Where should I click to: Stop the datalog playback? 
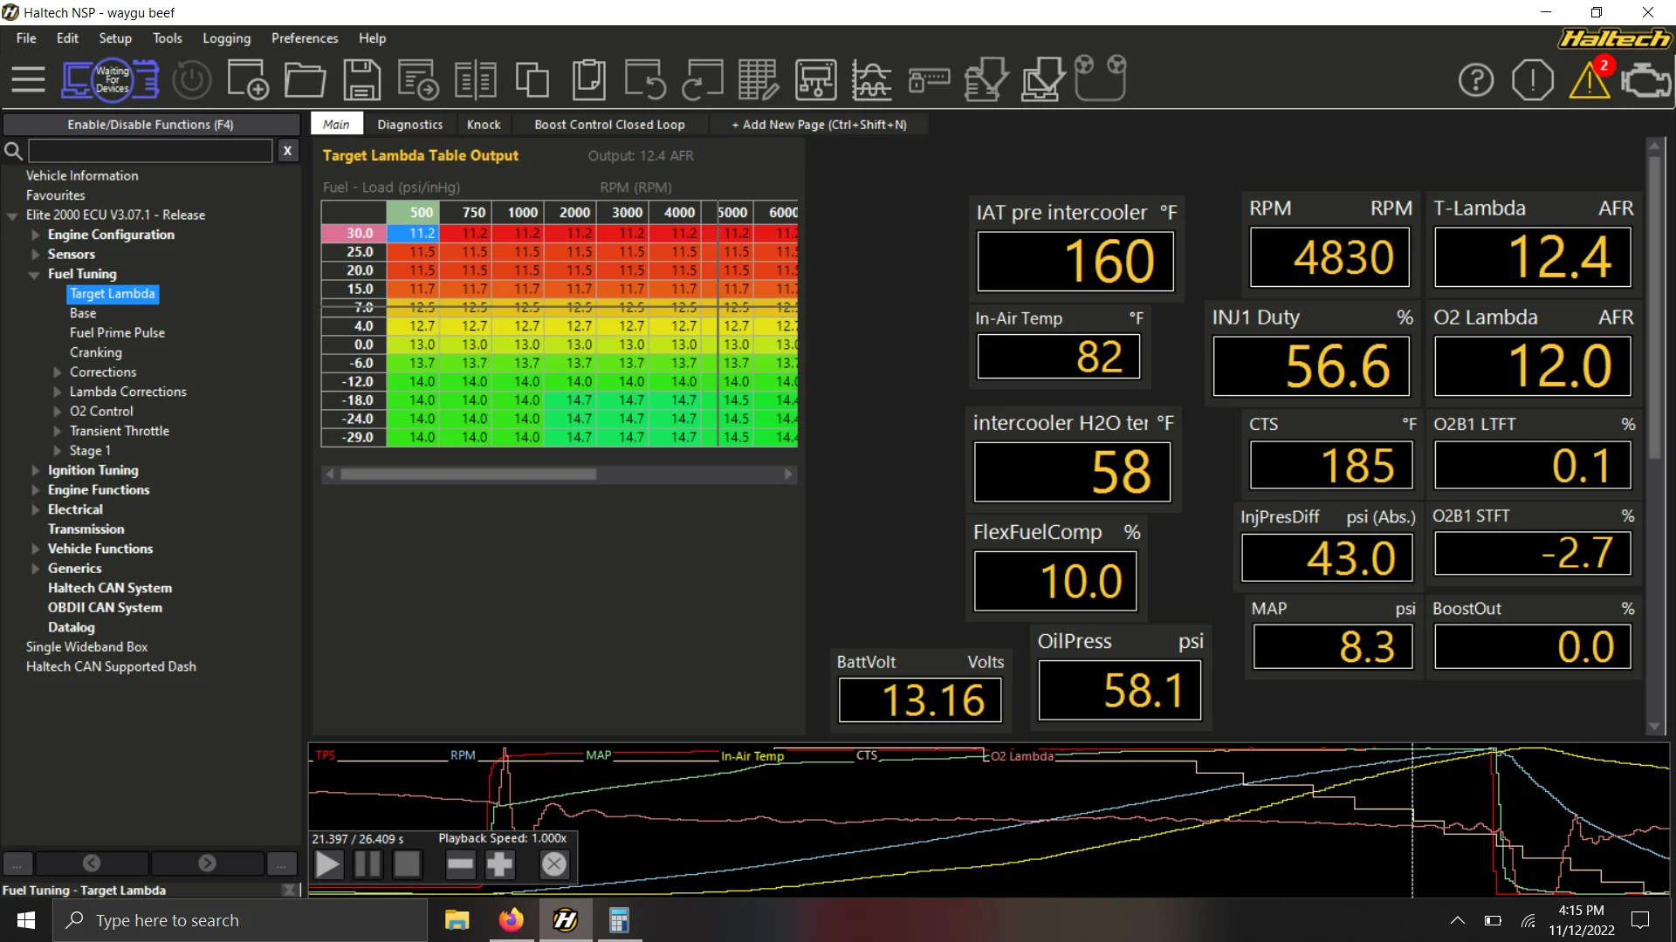(x=407, y=864)
